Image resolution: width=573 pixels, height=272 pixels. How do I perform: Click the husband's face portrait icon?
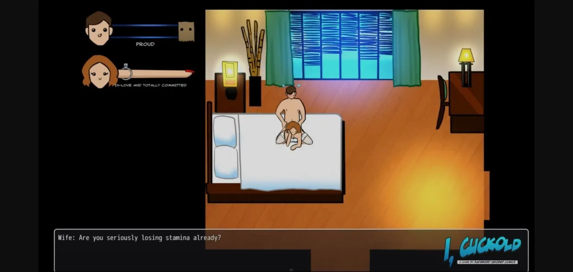click(99, 29)
